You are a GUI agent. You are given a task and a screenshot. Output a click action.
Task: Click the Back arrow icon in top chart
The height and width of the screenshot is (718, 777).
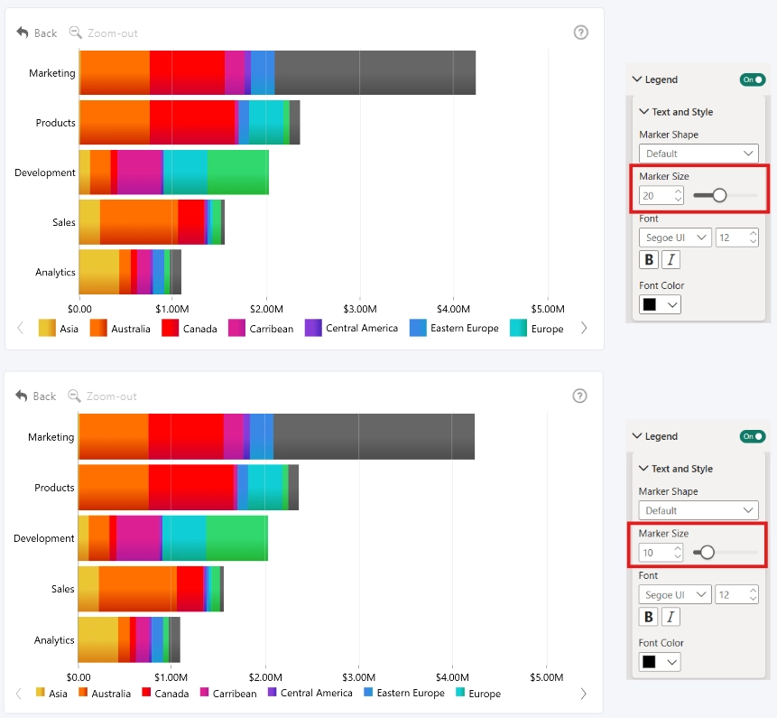(23, 33)
